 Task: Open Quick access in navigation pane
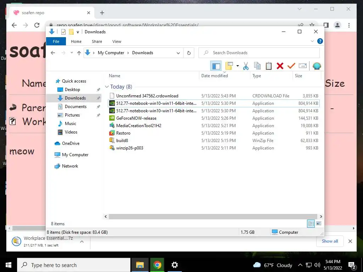74,81
